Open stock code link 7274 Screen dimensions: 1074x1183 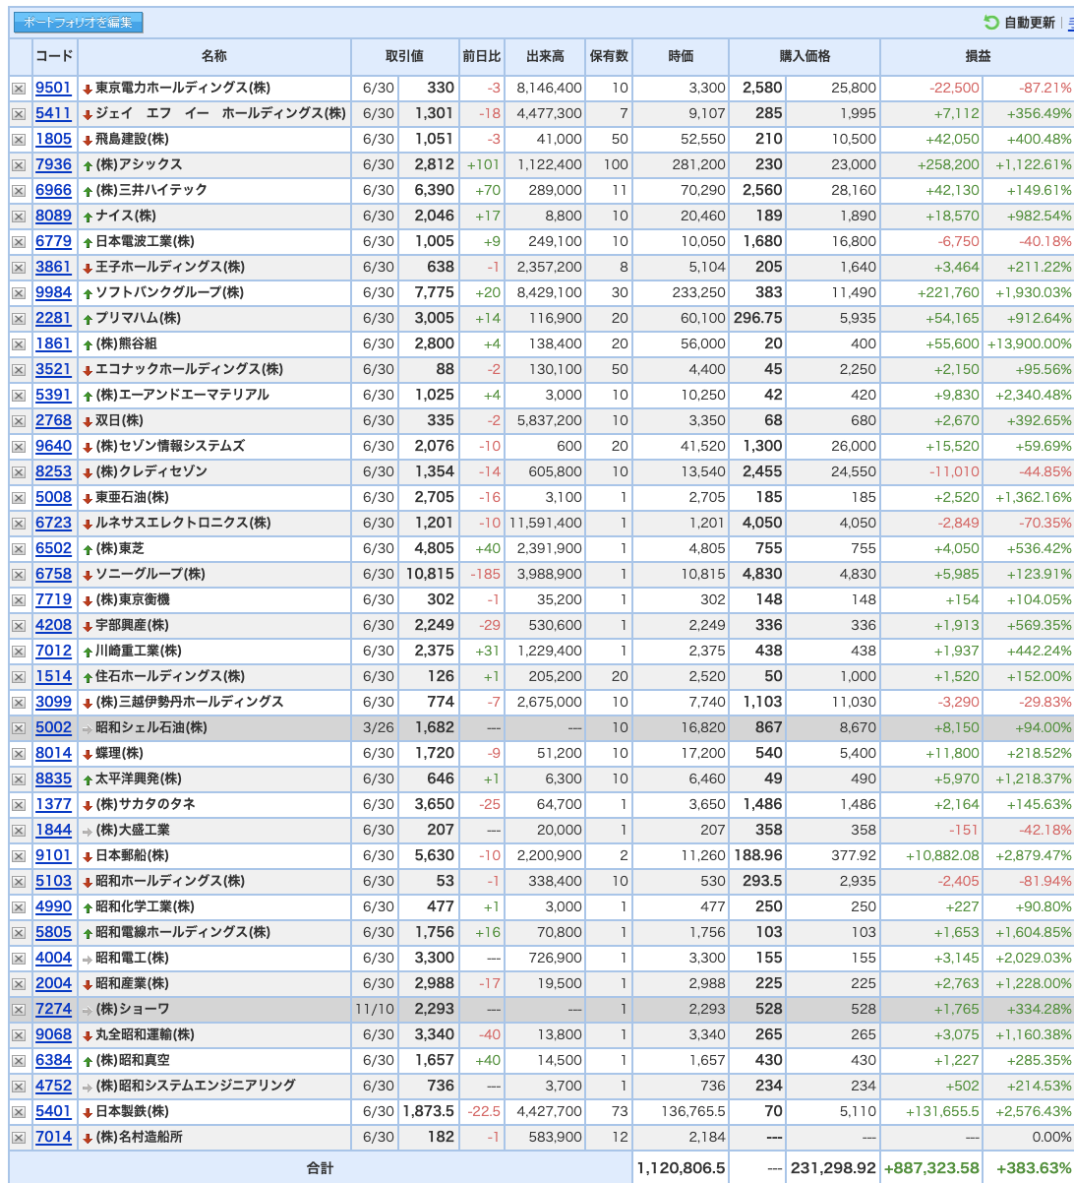pos(54,1009)
